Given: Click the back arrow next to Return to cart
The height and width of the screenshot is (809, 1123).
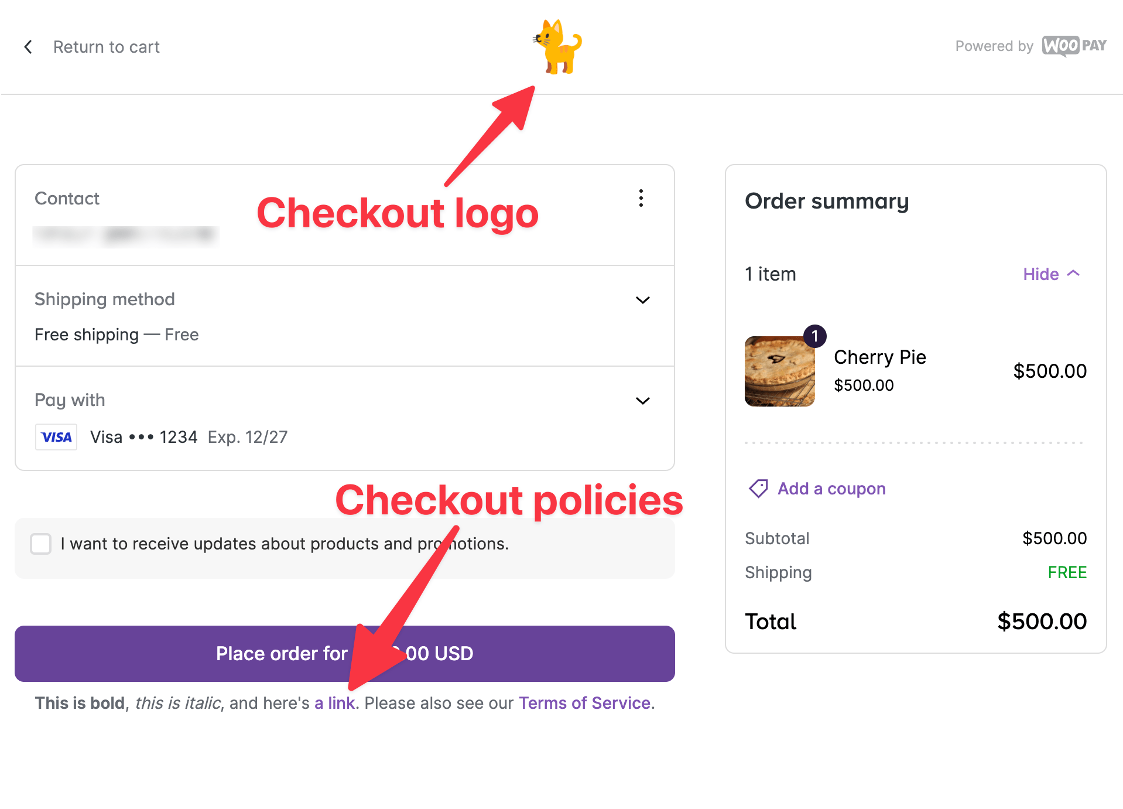Looking at the screenshot, I should coord(28,47).
